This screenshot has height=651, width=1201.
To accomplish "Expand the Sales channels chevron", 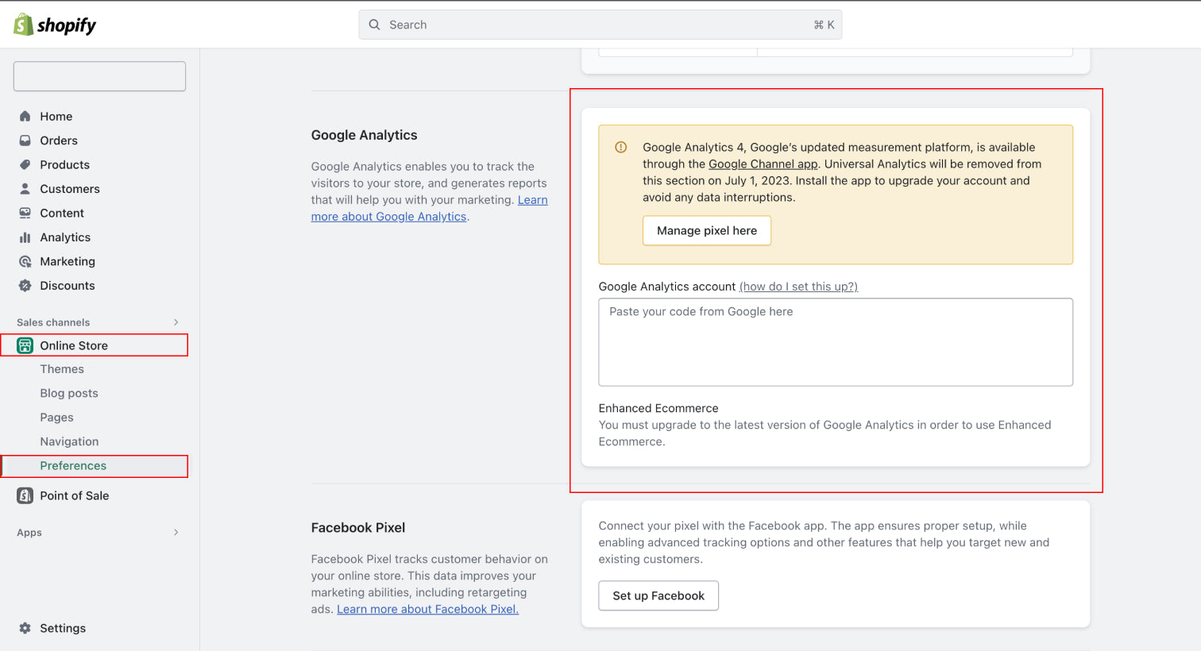I will (176, 322).
